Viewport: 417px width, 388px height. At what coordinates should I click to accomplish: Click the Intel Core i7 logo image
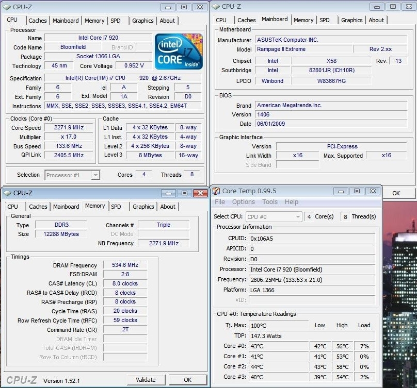click(179, 53)
